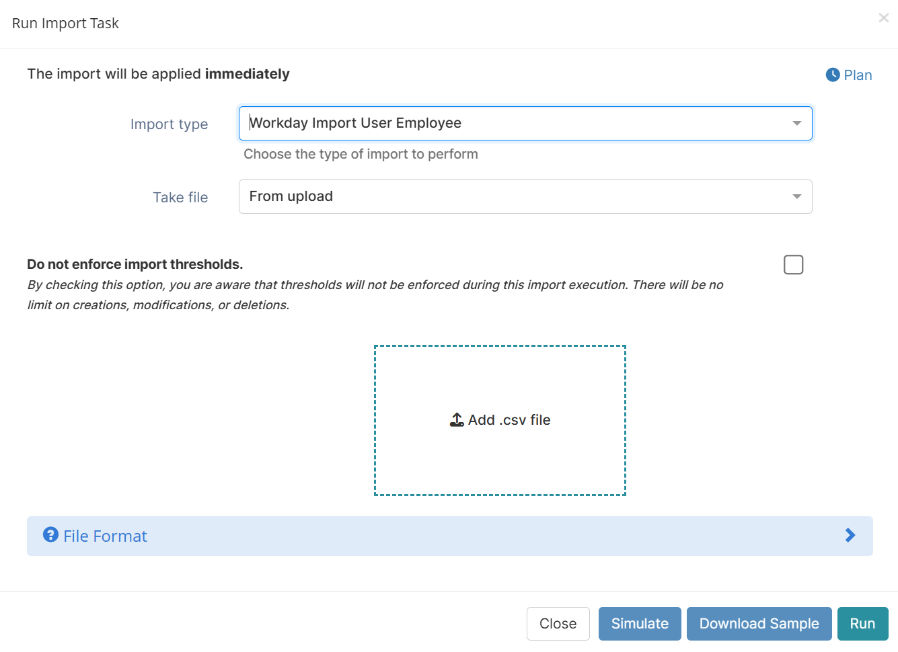The image size is (898, 652).
Task: Expand File Format section with chevron
Action: point(850,536)
